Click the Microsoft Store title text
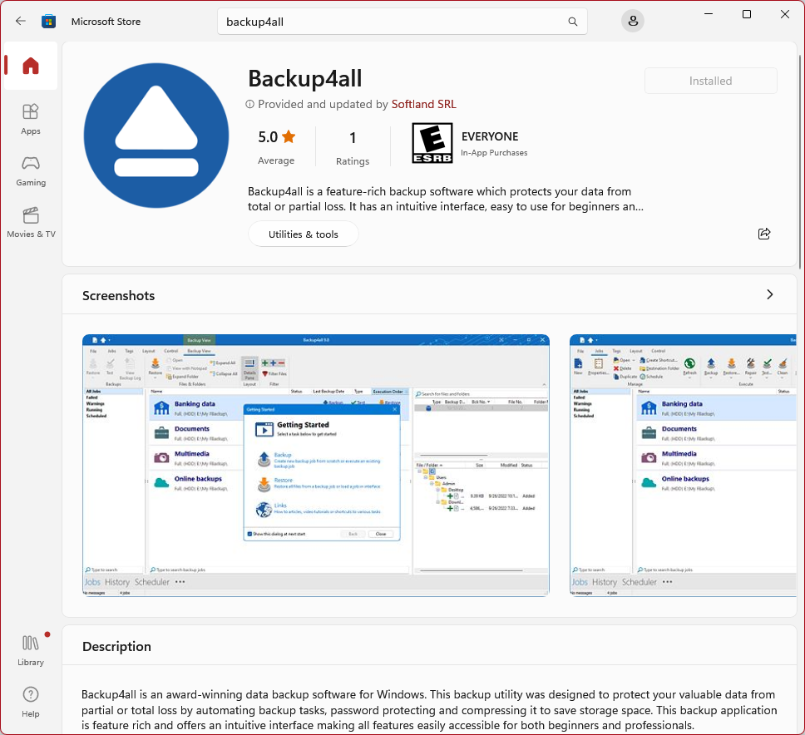 (x=106, y=22)
